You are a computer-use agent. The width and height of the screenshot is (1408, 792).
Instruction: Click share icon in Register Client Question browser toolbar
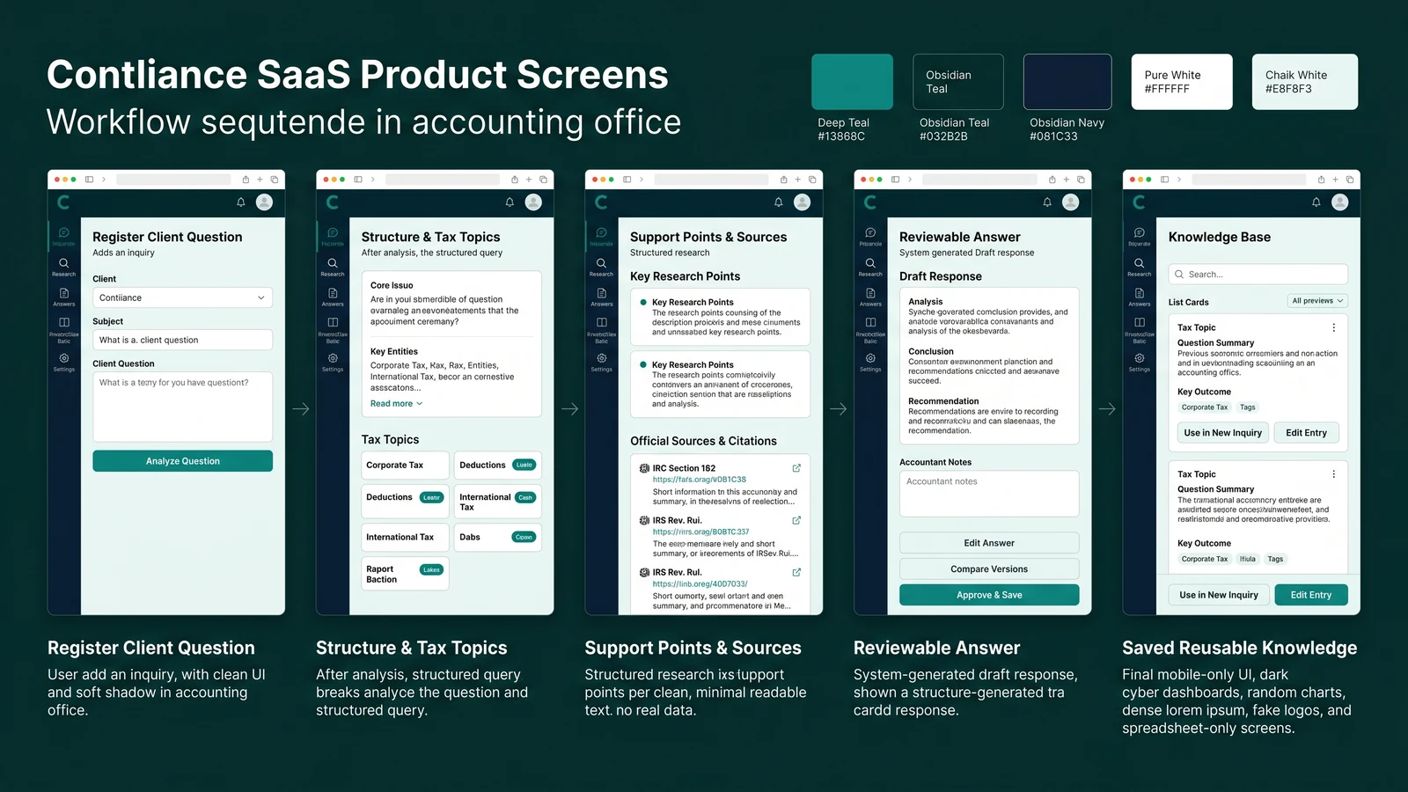point(246,180)
